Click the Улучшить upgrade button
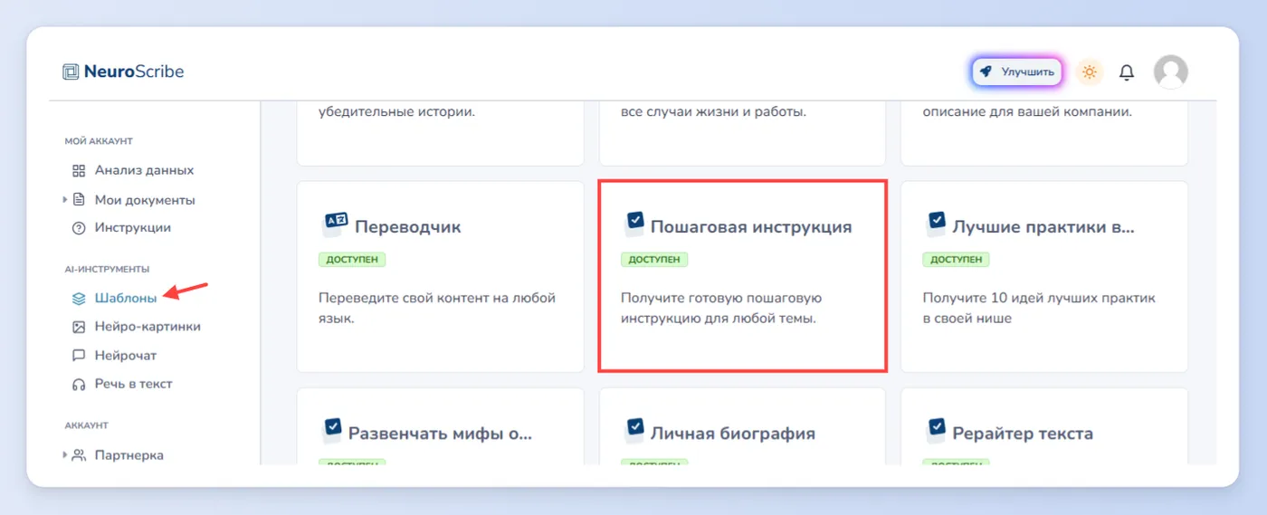The image size is (1267, 515). 1017,72
